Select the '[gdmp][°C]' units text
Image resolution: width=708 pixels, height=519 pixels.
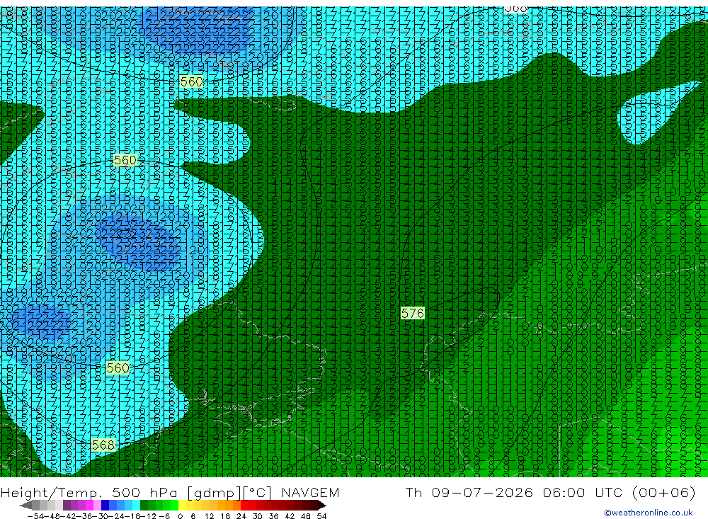229,492
